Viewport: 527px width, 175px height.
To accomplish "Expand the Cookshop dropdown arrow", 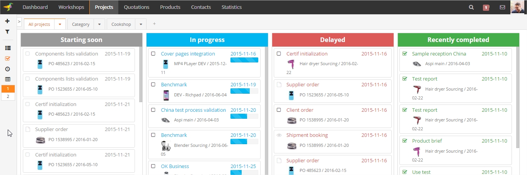I will click(141, 24).
